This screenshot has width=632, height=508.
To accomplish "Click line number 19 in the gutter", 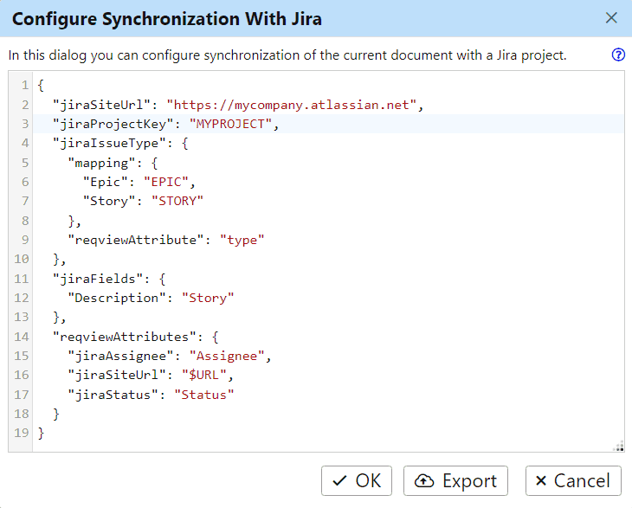I will pyautogui.click(x=23, y=433).
